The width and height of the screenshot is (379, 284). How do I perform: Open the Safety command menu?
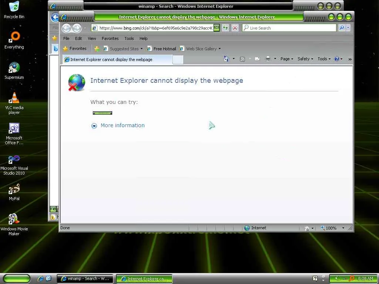[x=305, y=59]
